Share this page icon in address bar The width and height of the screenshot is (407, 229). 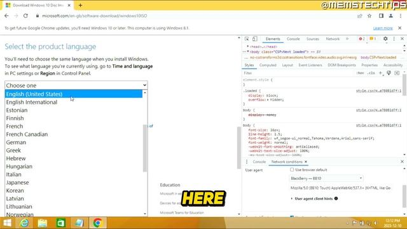point(359,16)
